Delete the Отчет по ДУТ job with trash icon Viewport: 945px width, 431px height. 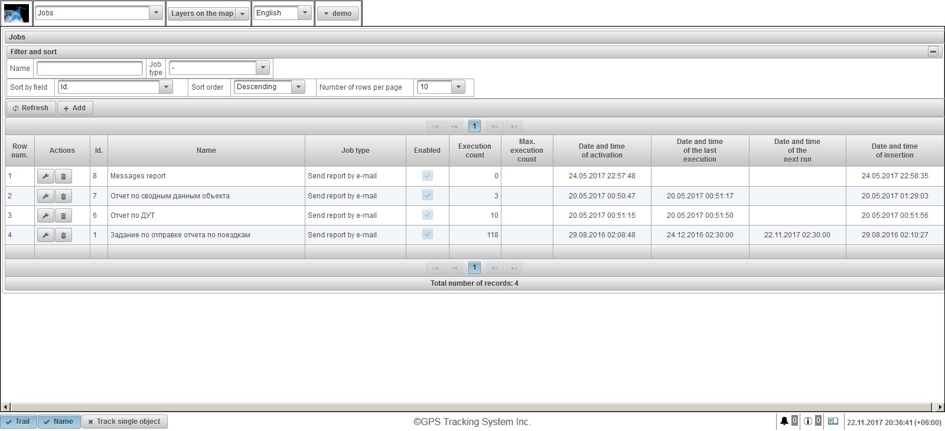(63, 215)
